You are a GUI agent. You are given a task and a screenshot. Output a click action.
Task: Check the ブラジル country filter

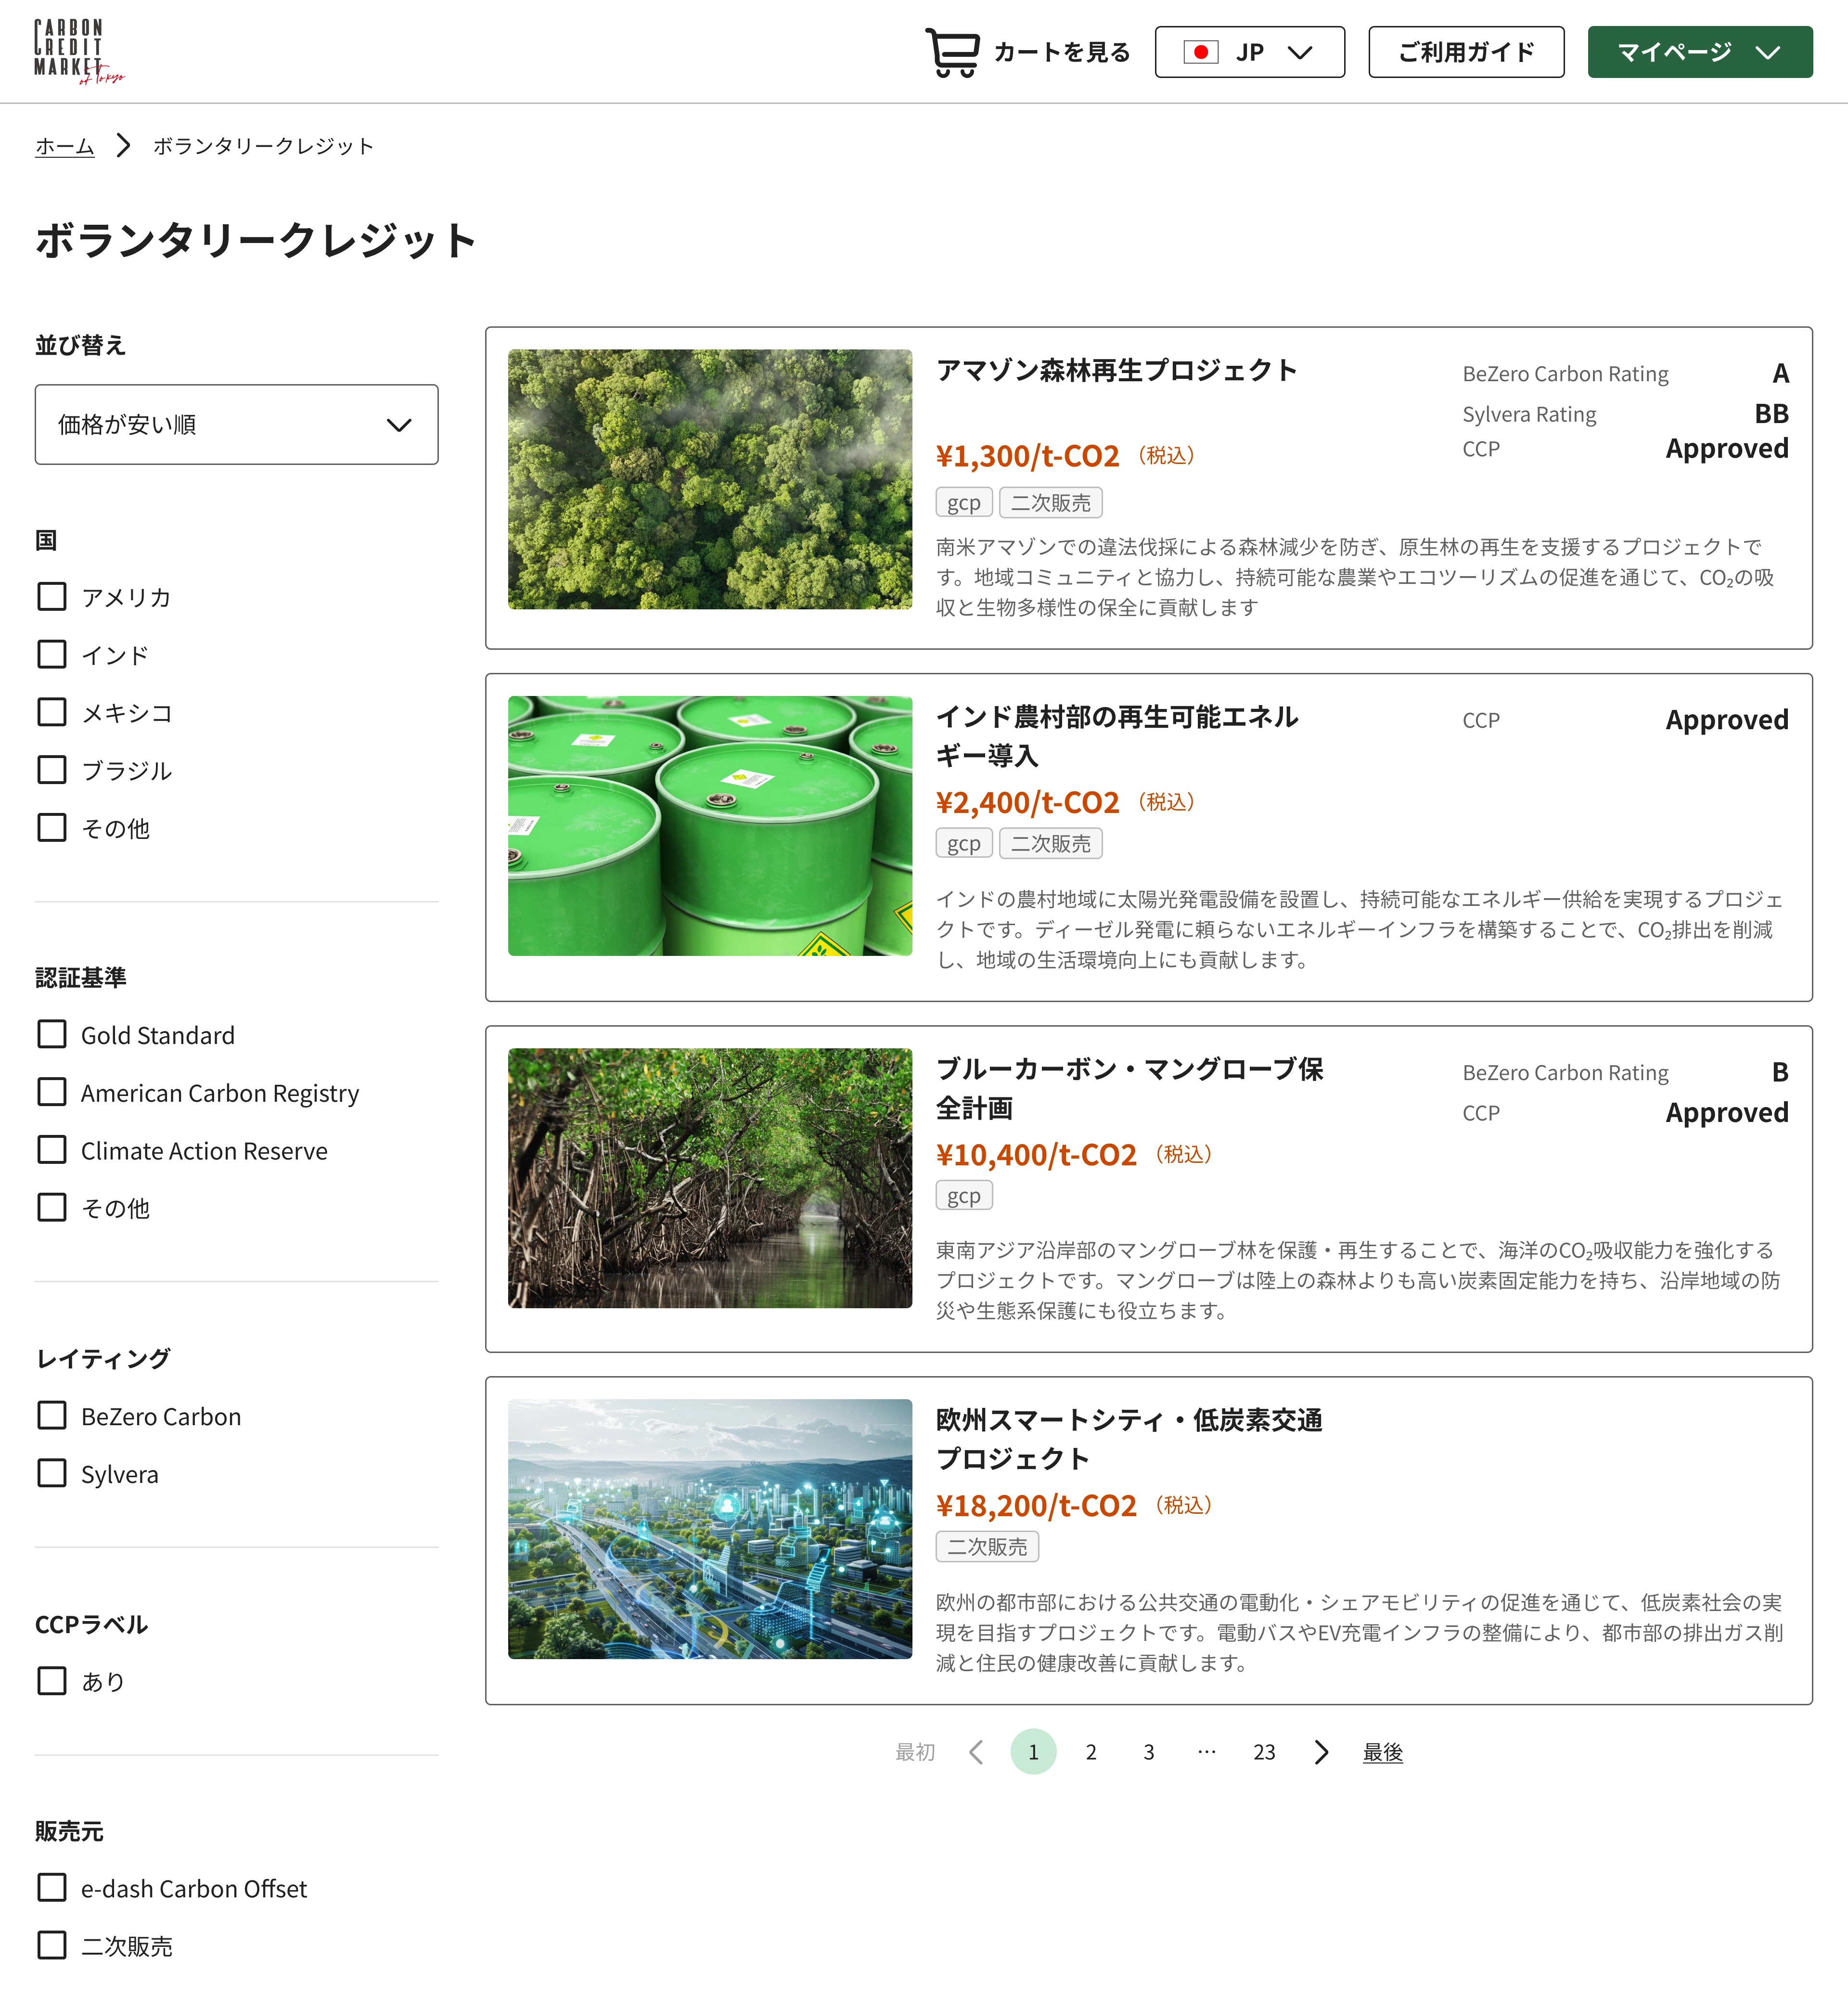[52, 770]
